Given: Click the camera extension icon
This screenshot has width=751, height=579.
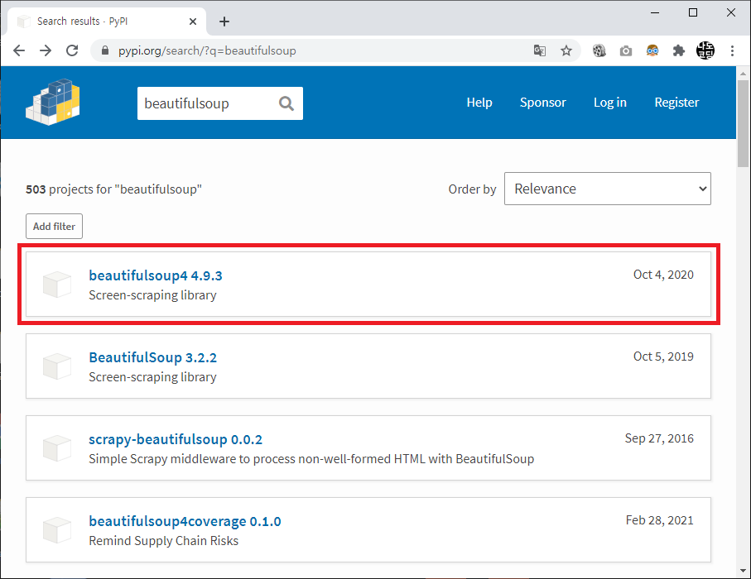Looking at the screenshot, I should [625, 50].
